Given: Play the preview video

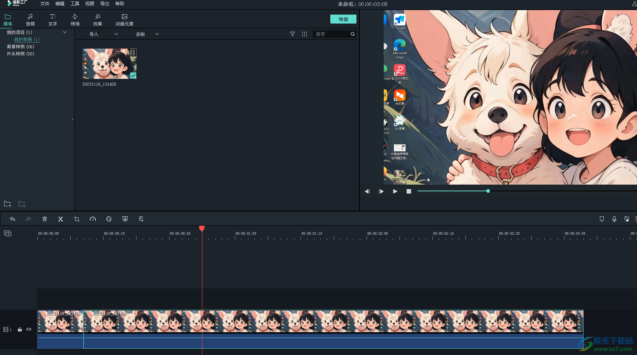Looking at the screenshot, I should [x=395, y=191].
